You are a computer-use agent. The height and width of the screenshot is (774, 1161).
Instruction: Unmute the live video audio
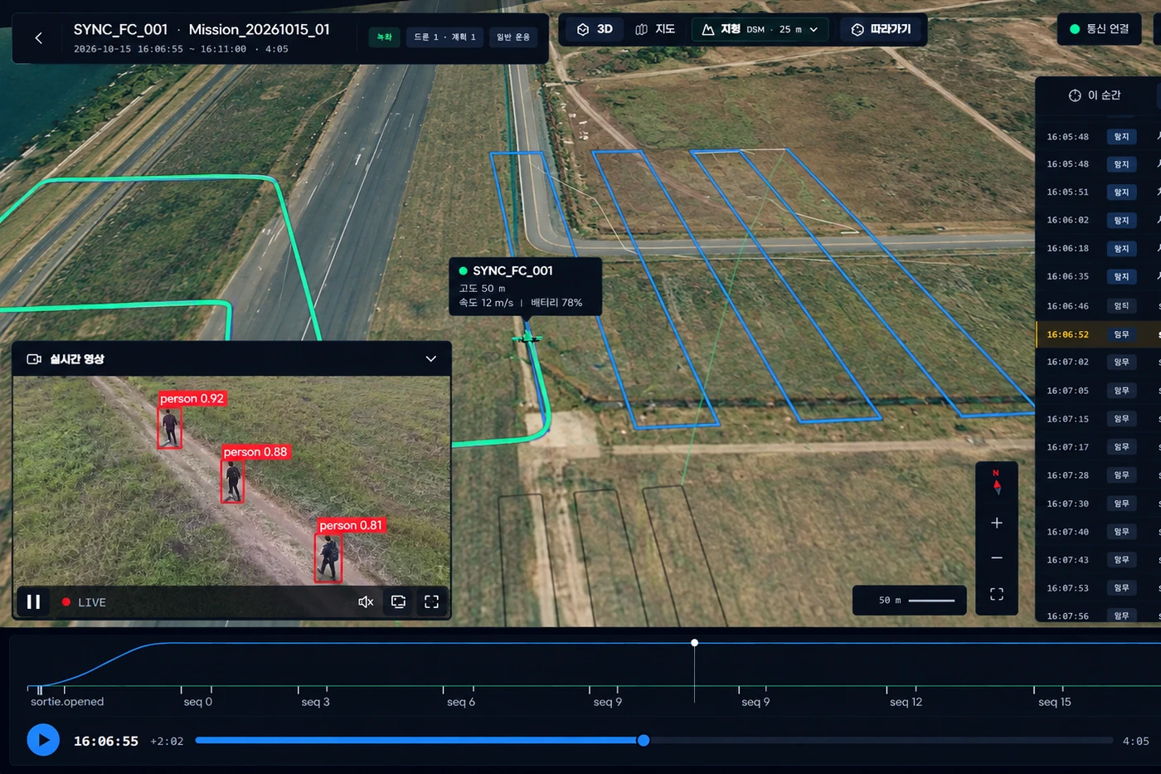point(366,601)
